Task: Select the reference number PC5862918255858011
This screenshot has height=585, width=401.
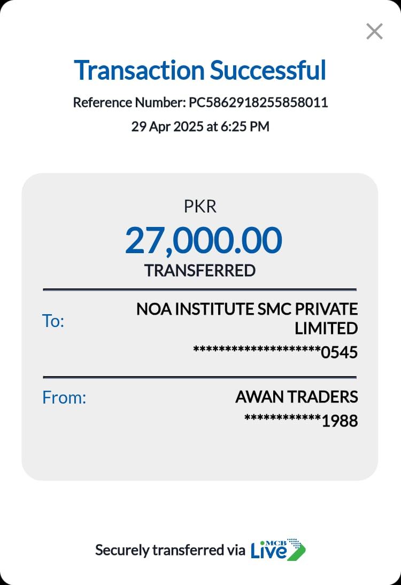Action: point(258,102)
